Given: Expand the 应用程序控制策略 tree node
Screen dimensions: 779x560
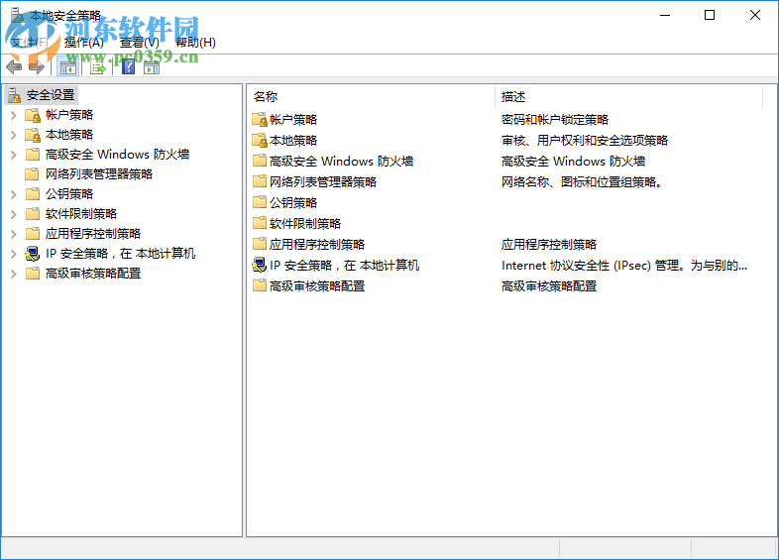Looking at the screenshot, I should click(14, 234).
